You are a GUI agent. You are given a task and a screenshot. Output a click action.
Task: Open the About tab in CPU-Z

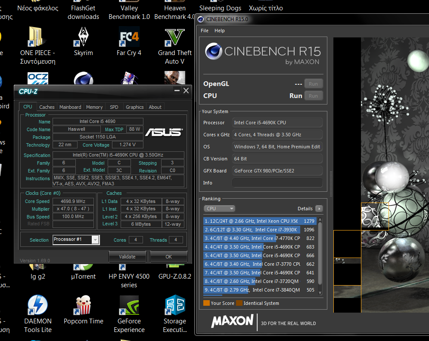[x=155, y=107]
